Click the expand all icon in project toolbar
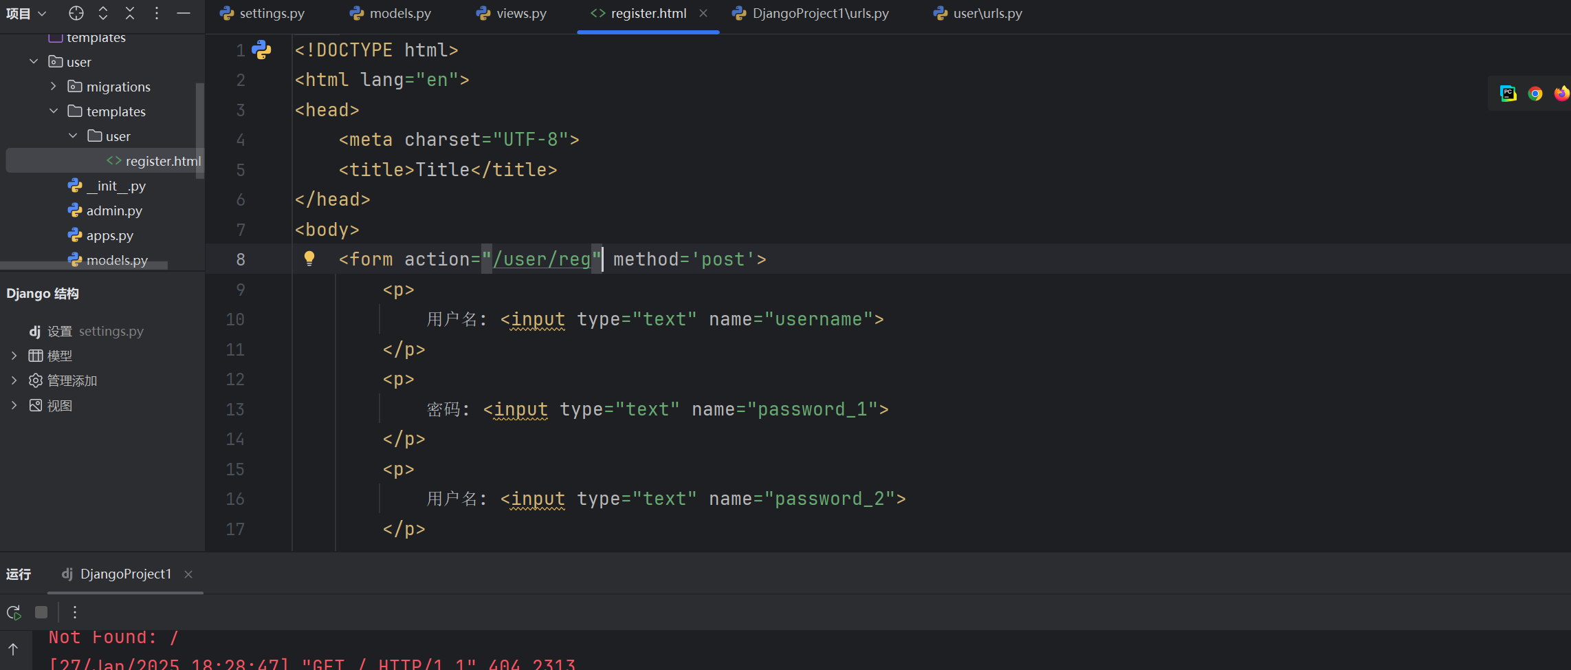 tap(103, 13)
